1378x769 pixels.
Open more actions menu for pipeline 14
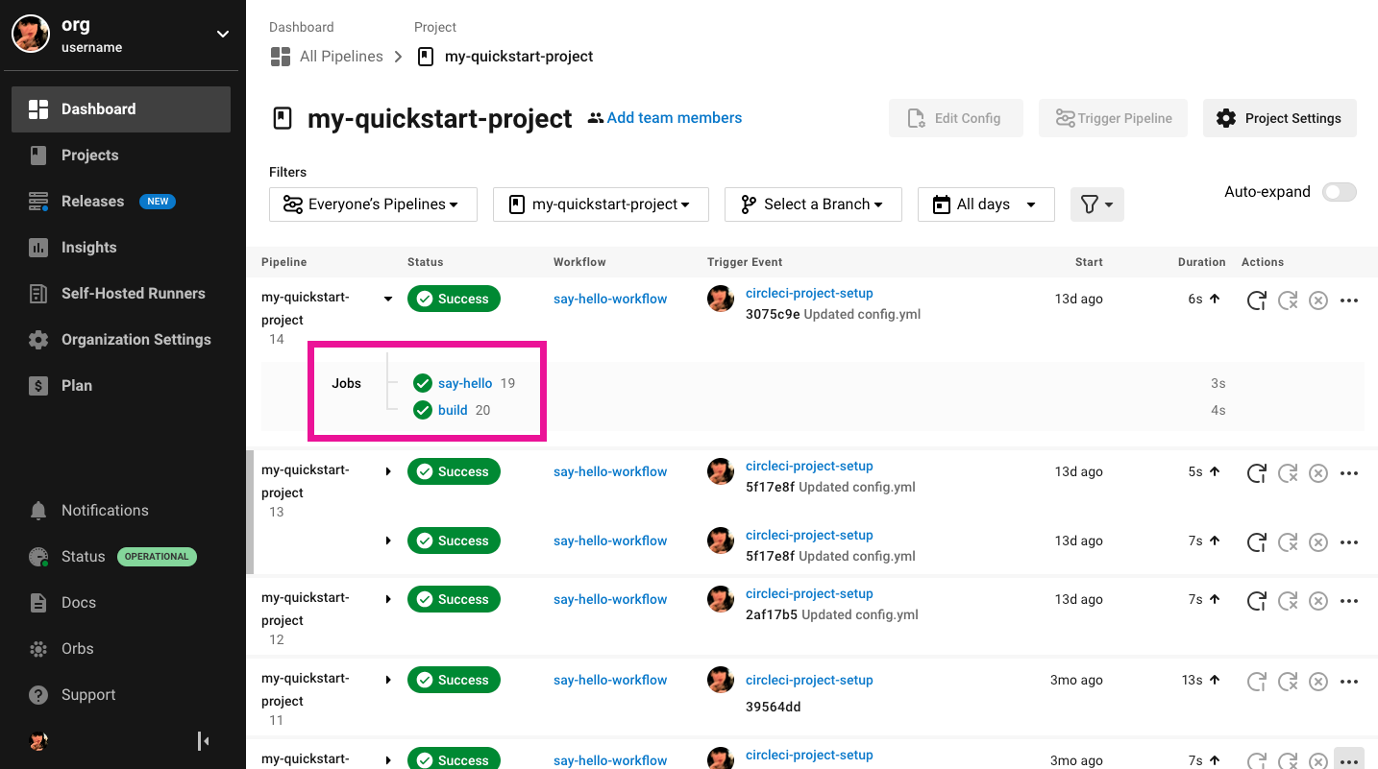click(1349, 300)
